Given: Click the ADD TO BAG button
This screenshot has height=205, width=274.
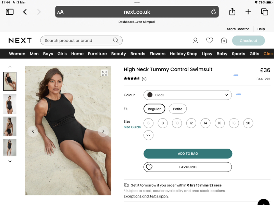Looking at the screenshot, I should pos(188,153).
